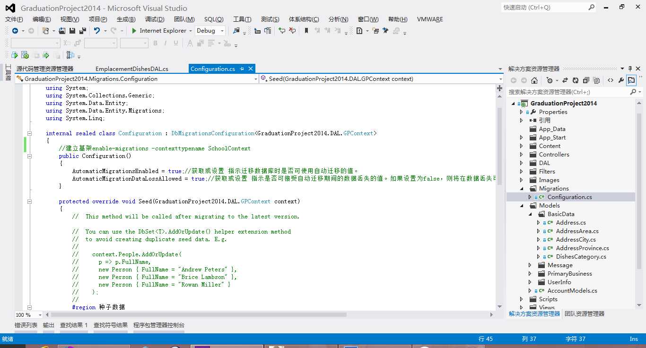Open the 工具(T) menu

(242, 19)
